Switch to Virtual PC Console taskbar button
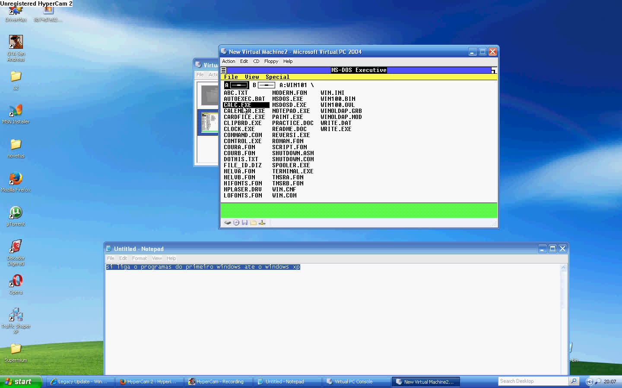Screen dimensions: 622x388 click(356, 382)
